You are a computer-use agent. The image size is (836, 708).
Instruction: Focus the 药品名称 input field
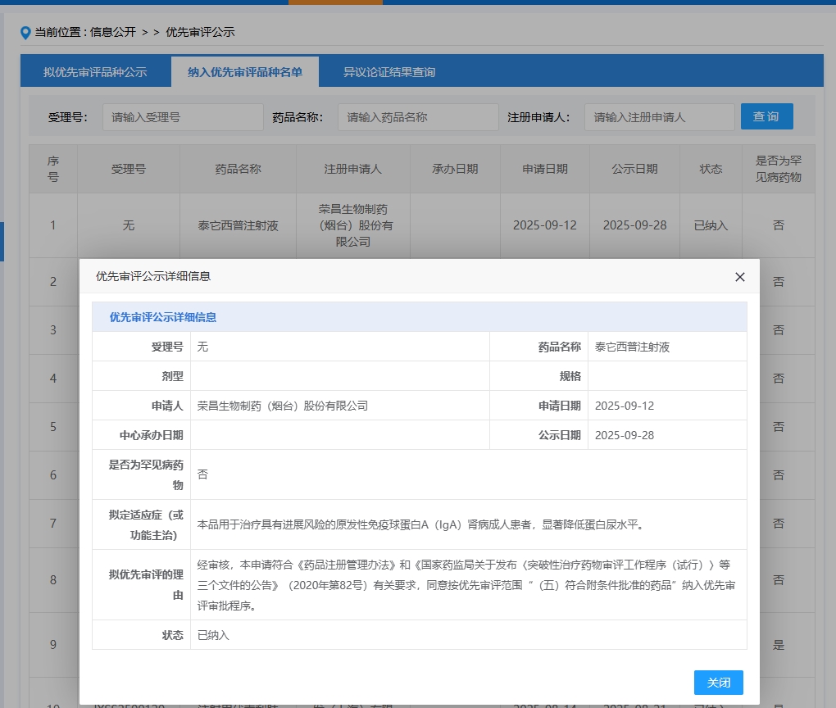pyautogui.click(x=418, y=117)
